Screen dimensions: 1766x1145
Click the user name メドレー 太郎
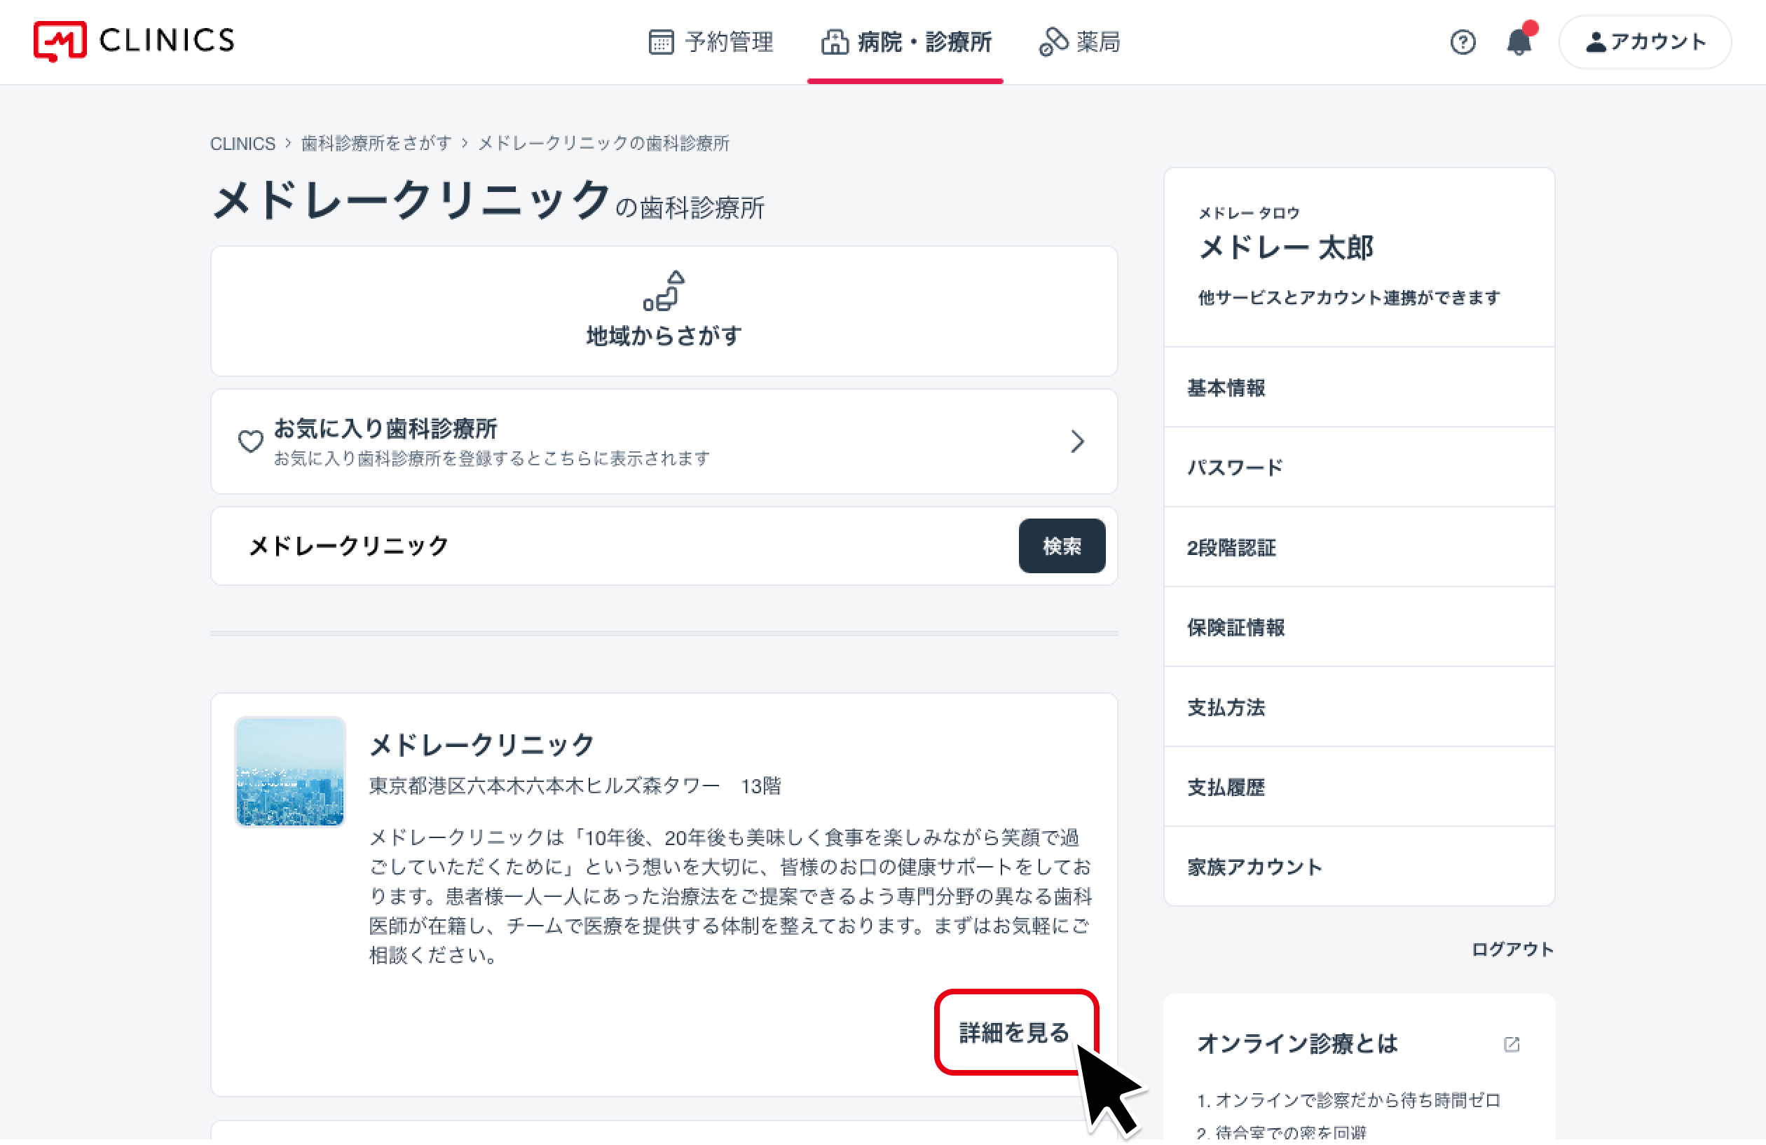point(1286,247)
